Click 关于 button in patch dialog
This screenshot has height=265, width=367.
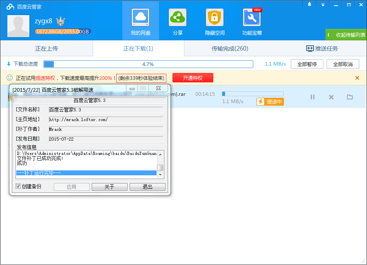(x=110, y=187)
